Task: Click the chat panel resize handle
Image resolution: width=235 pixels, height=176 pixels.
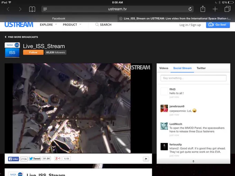Action: 193,161
